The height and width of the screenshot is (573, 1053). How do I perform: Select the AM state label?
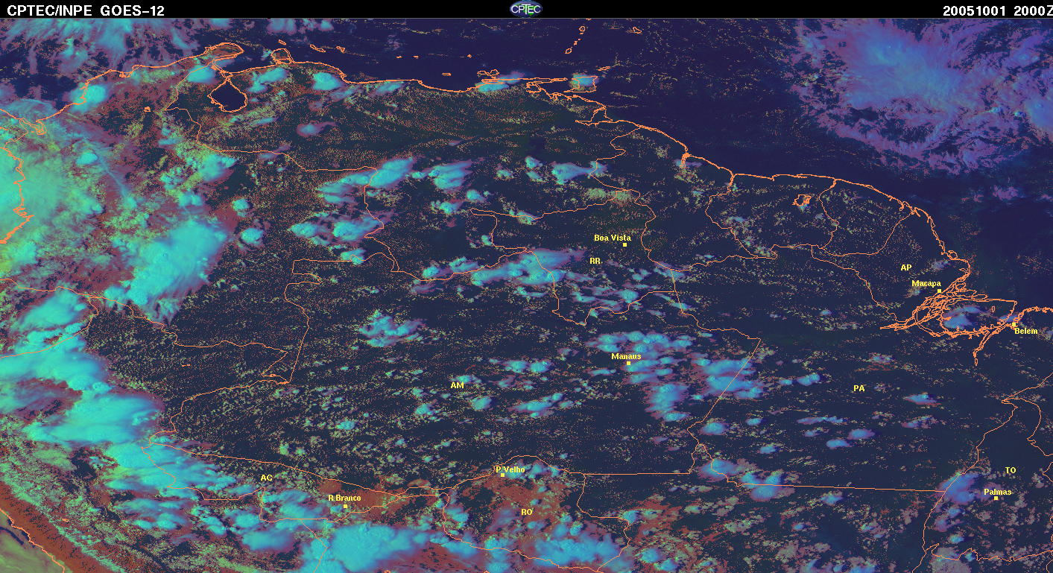tap(458, 385)
